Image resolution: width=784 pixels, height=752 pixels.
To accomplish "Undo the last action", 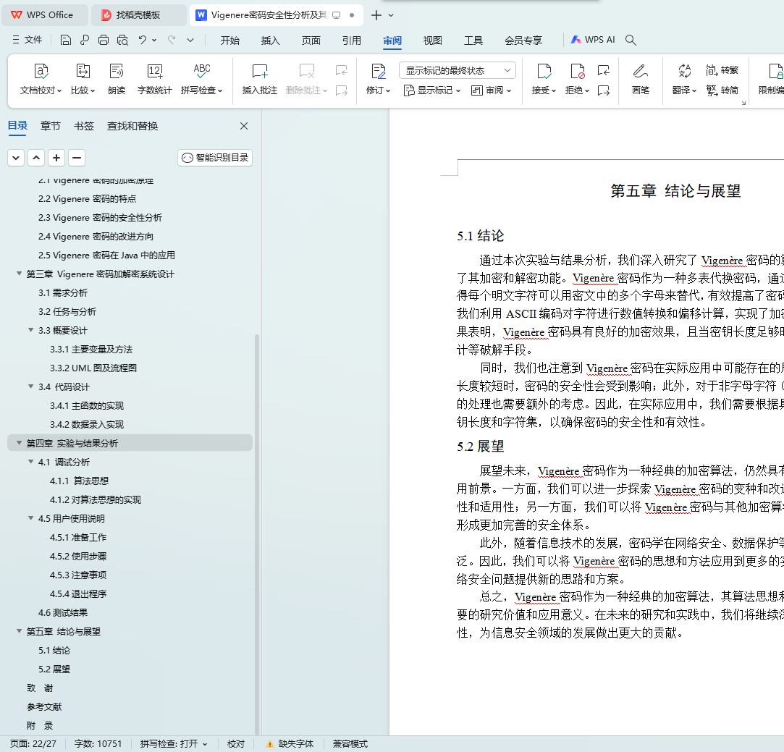I will pos(143,40).
